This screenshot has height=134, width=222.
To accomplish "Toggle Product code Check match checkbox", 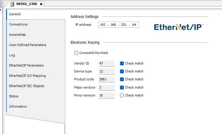I will click(122, 79).
